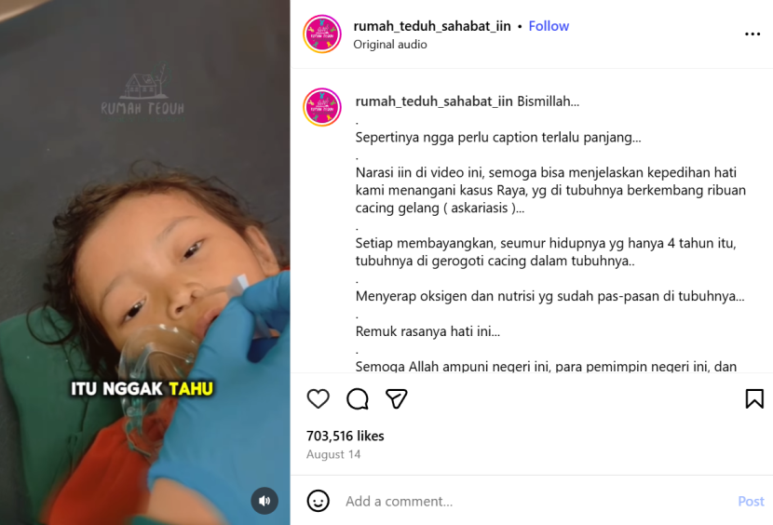
Task: Share the post using paper plane icon
Action: (397, 398)
